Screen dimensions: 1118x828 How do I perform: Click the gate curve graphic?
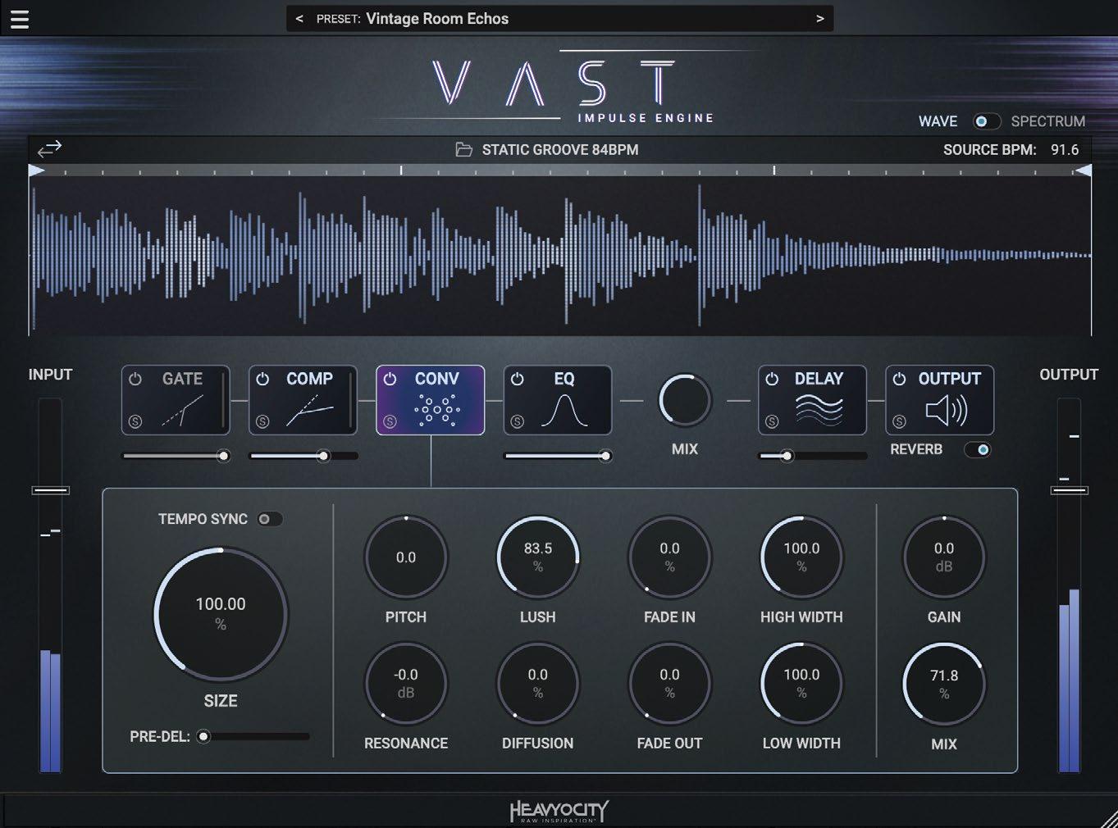tap(182, 412)
